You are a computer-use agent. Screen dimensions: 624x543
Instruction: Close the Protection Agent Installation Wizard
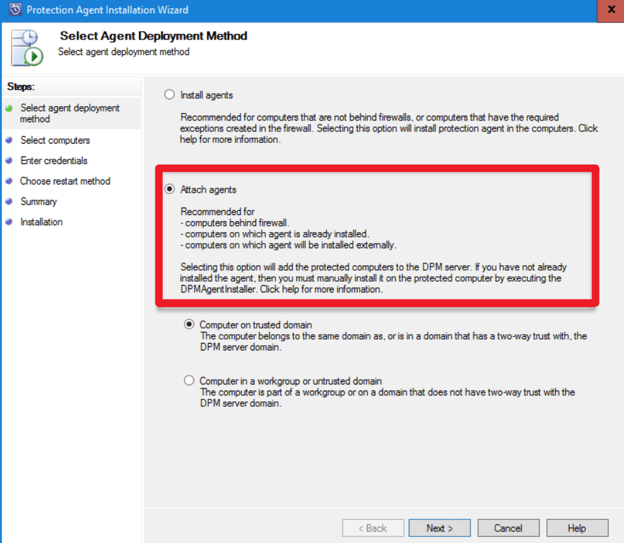[611, 10]
